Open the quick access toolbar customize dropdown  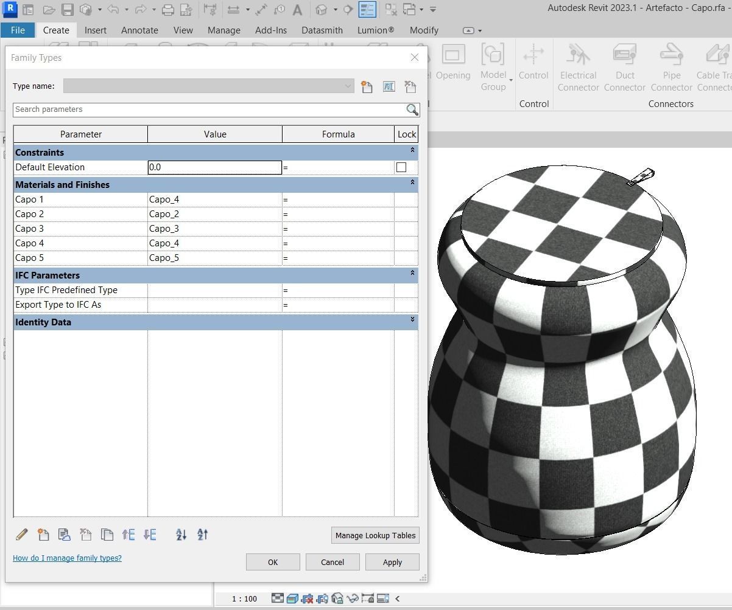point(433,10)
